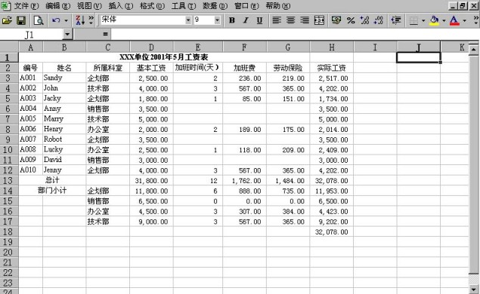Apply the Currency style icon
480x294 pixels.
click(336, 20)
